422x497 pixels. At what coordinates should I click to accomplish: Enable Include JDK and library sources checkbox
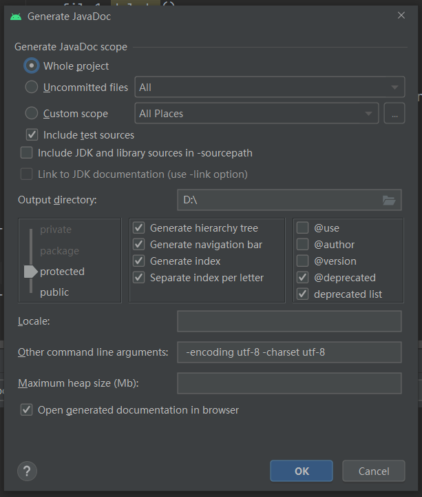26,153
